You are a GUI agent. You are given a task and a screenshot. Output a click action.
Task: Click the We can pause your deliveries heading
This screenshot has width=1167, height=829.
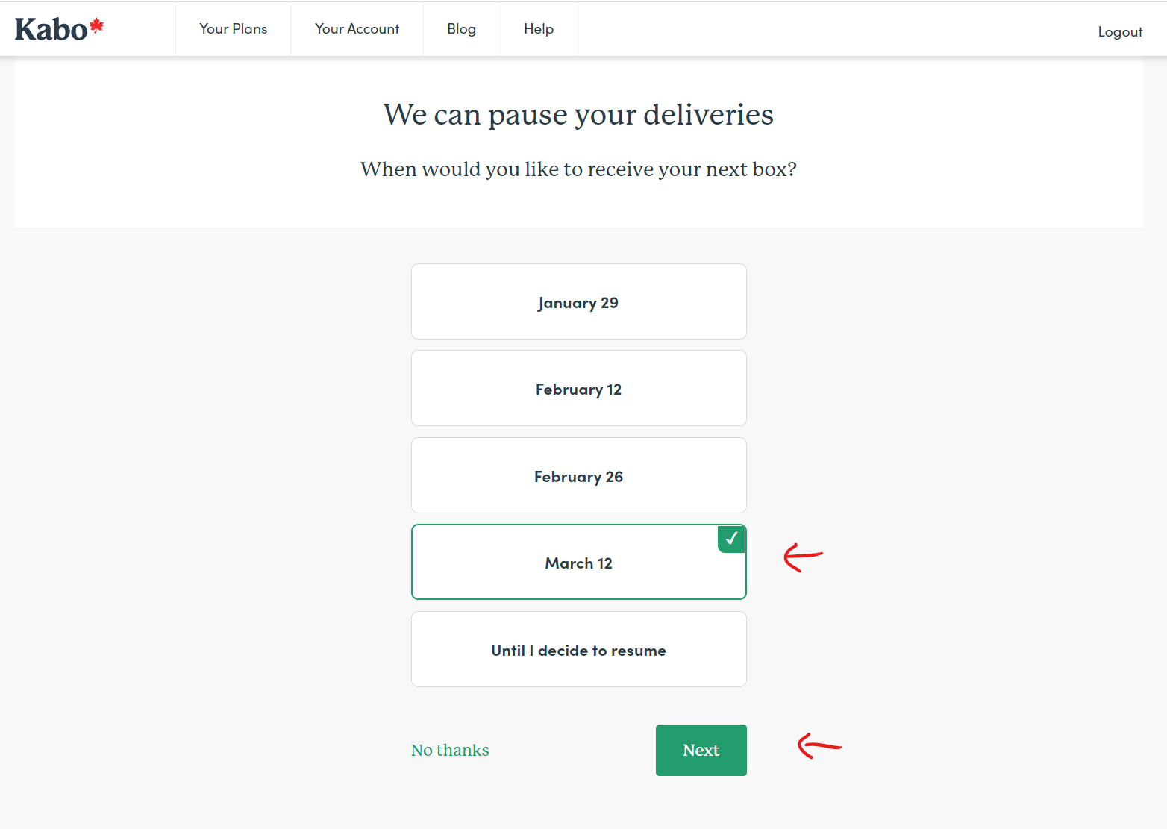[578, 115]
